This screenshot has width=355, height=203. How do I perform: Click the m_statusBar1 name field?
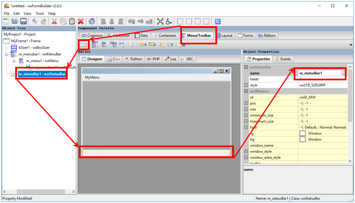319,73
